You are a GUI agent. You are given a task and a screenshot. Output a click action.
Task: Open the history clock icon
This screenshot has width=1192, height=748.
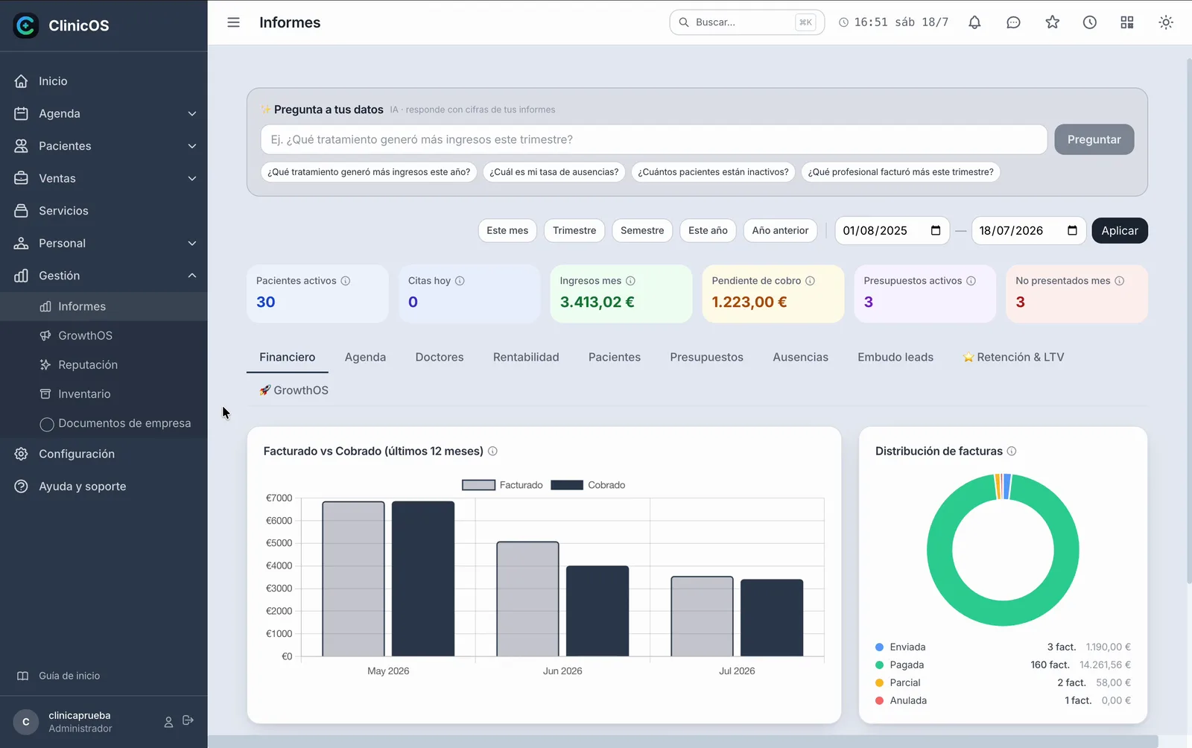tap(1089, 22)
